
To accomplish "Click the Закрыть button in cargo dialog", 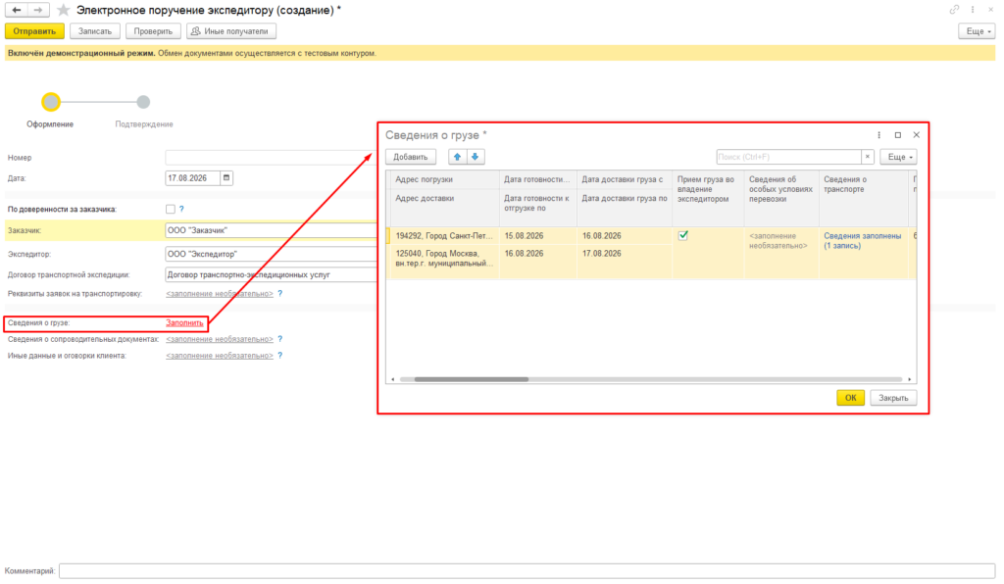I will (893, 398).
